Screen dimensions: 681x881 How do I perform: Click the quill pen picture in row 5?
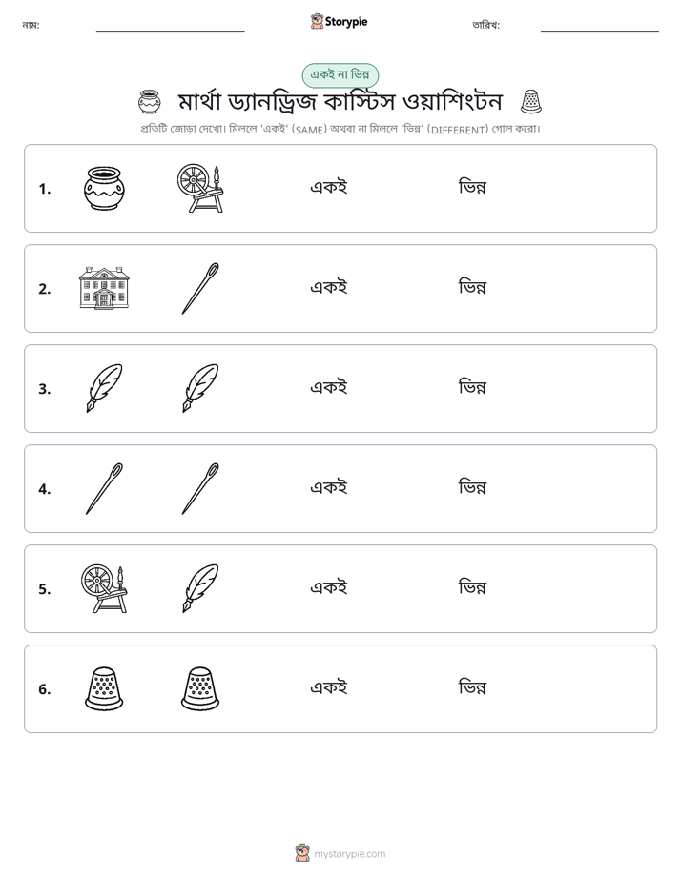(200, 589)
